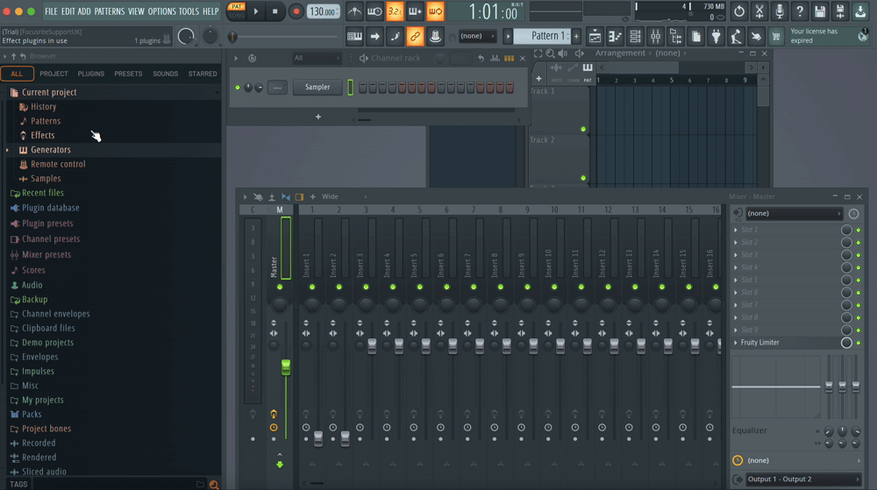Toggle the metronome button
Viewport: 877px width, 490px height.
[354, 11]
